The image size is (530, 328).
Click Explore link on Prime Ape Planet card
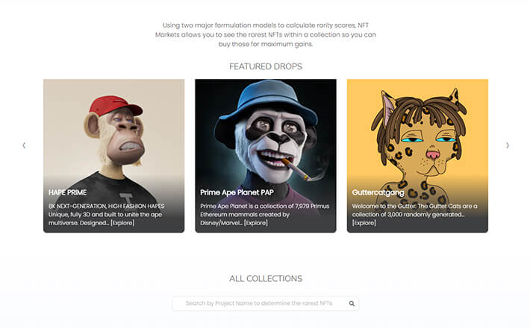pos(256,223)
